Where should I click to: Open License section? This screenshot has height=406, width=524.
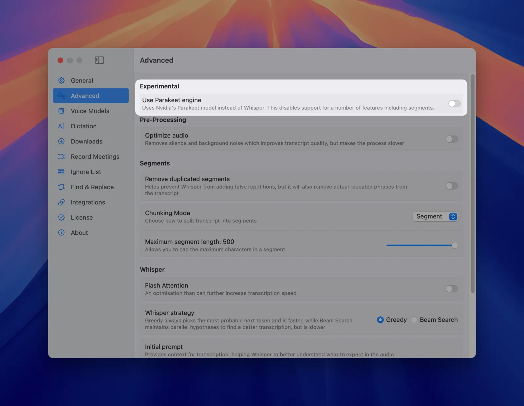point(91,217)
